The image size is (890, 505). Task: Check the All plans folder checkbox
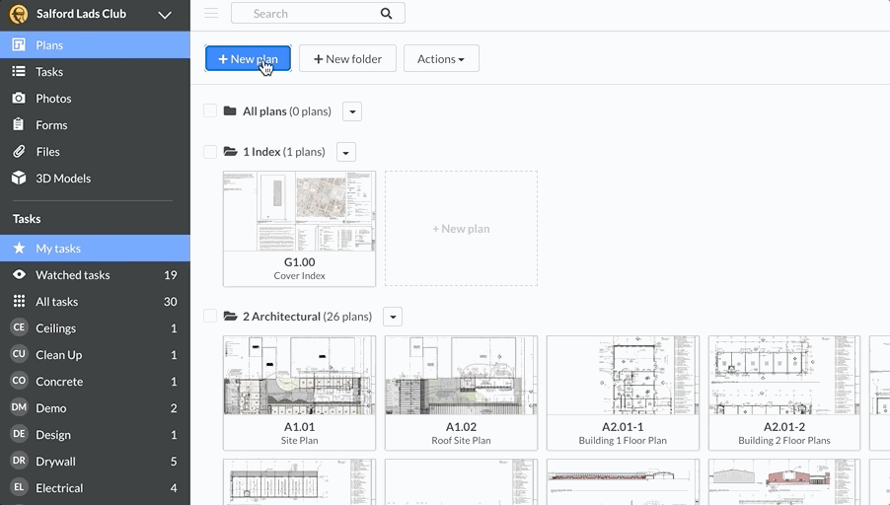pos(210,111)
